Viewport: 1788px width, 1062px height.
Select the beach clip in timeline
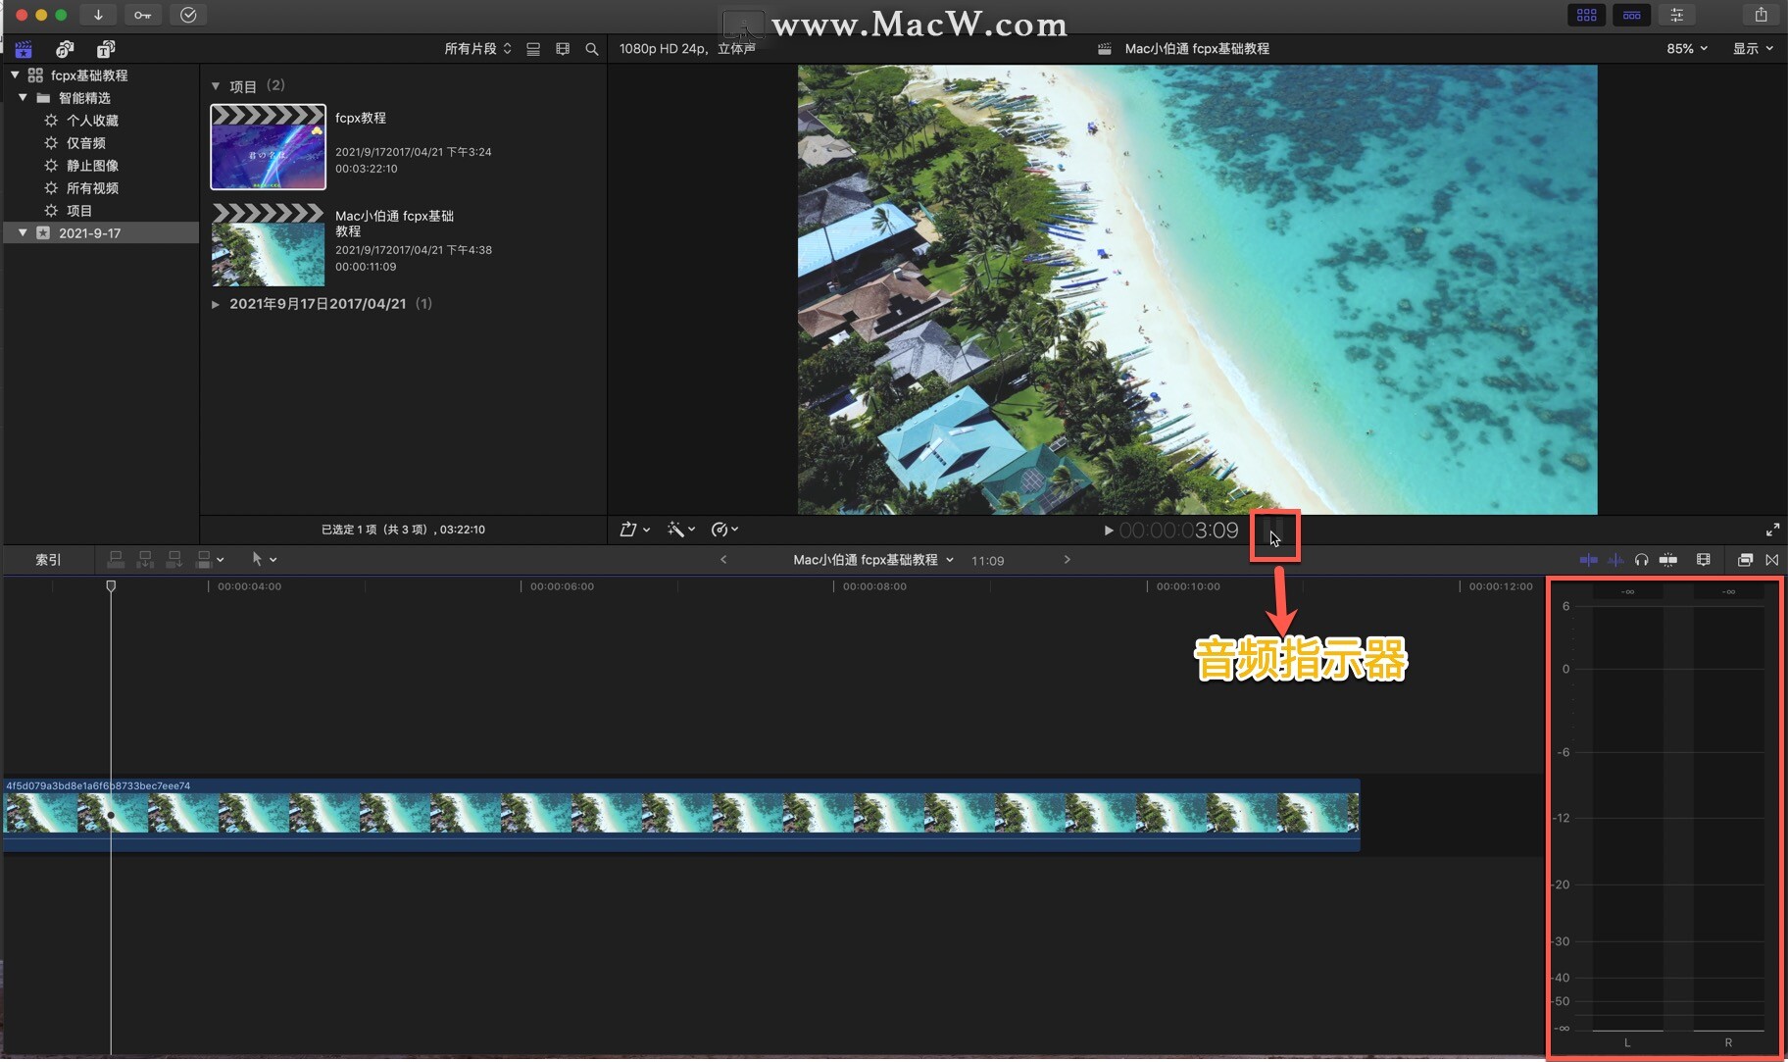[681, 815]
